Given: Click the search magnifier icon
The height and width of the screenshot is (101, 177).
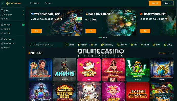Looking at the screenshot, I should click(31, 45).
